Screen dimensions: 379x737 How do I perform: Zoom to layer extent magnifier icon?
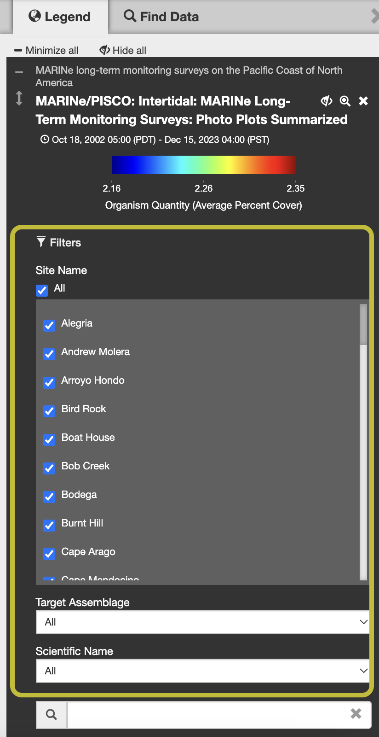pyautogui.click(x=345, y=101)
